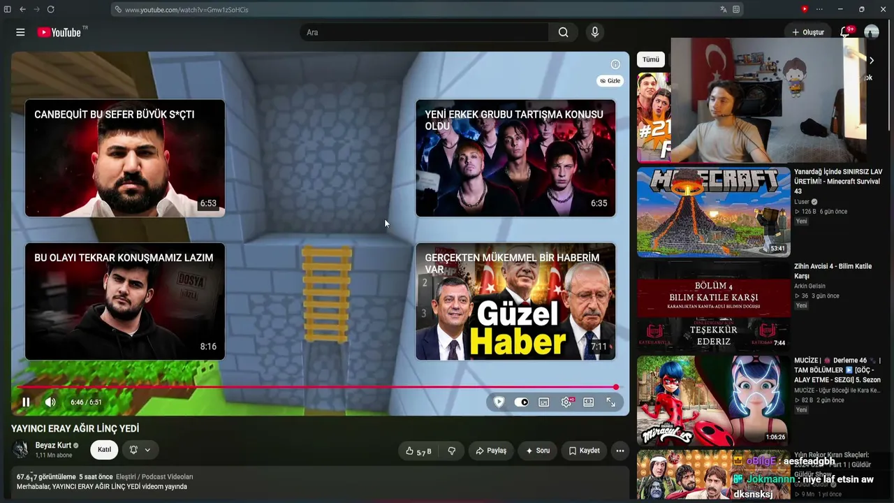Viewport: 894px width, 503px height.
Task: Open MUCİZE Derleme 46 video title
Action: pyautogui.click(x=837, y=370)
